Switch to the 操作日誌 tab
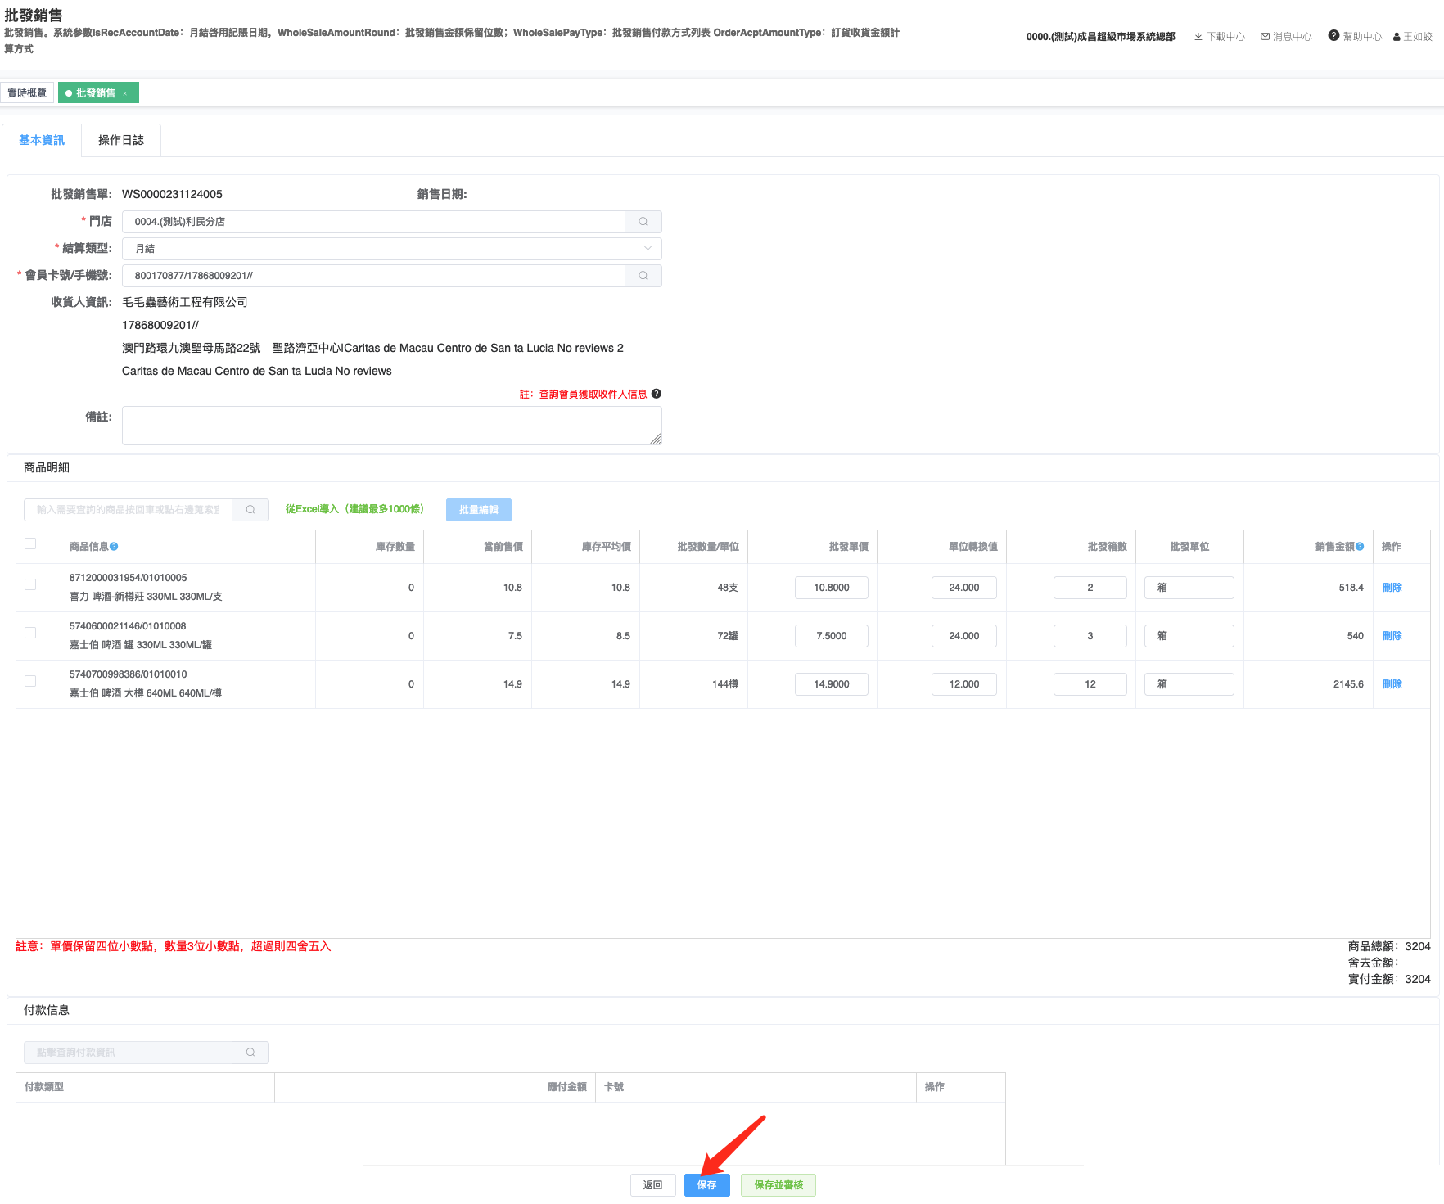The height and width of the screenshot is (1204, 1444). (120, 140)
